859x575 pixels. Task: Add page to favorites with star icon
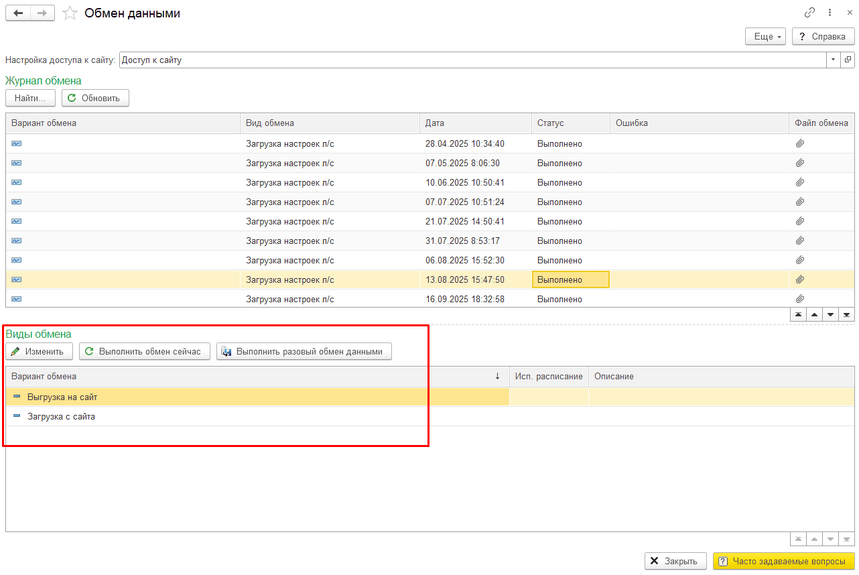coord(70,13)
